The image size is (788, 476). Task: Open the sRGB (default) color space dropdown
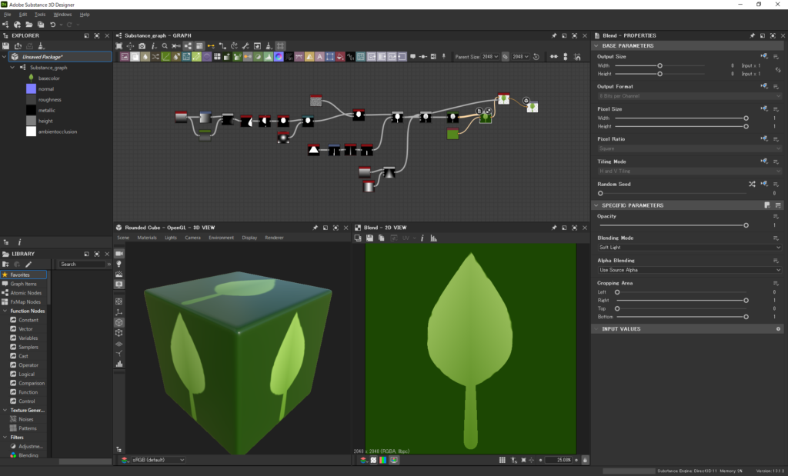tap(158, 460)
